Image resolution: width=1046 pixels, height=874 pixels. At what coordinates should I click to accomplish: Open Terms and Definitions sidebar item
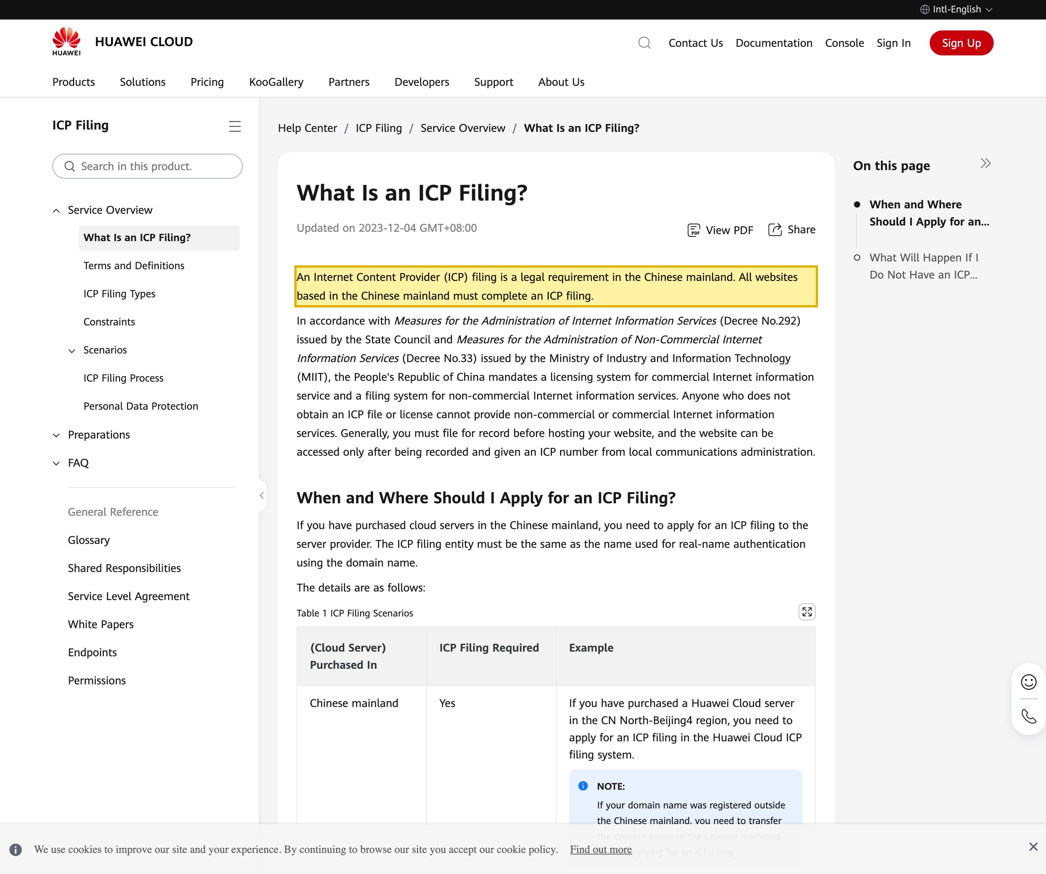[x=134, y=266]
